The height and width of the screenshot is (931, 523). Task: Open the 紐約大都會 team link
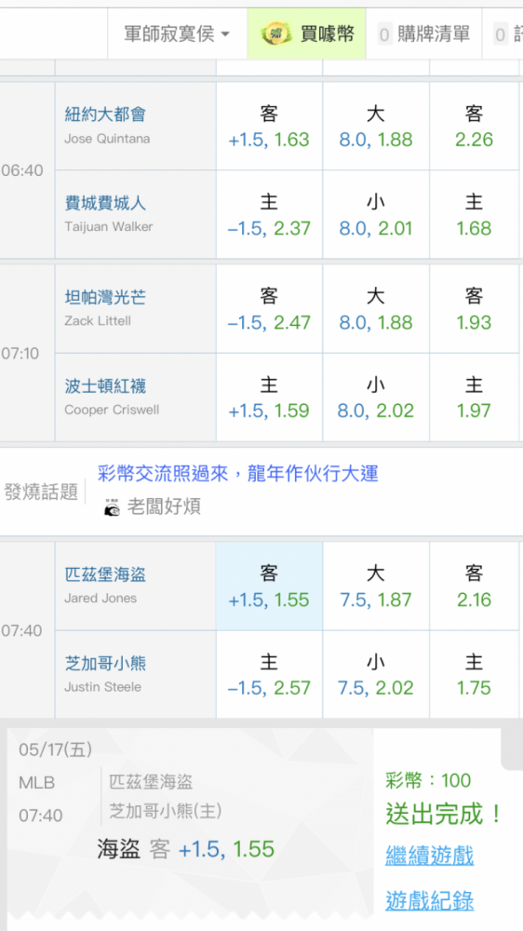(105, 114)
